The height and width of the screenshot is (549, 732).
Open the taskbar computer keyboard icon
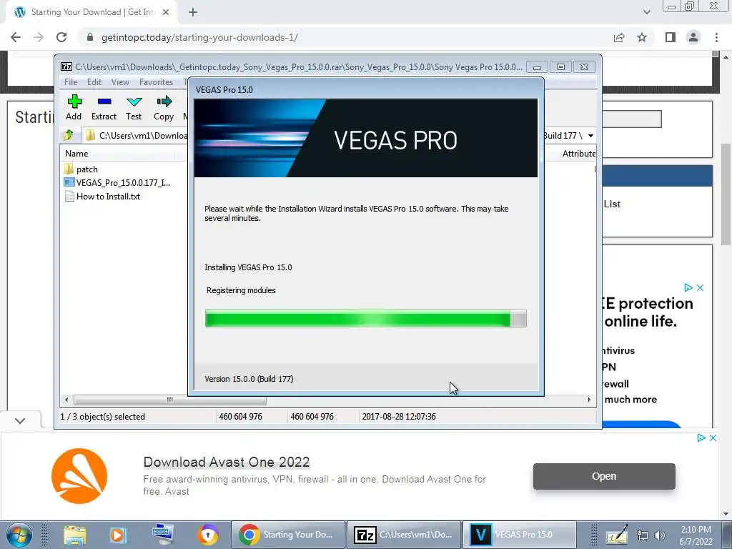click(163, 534)
